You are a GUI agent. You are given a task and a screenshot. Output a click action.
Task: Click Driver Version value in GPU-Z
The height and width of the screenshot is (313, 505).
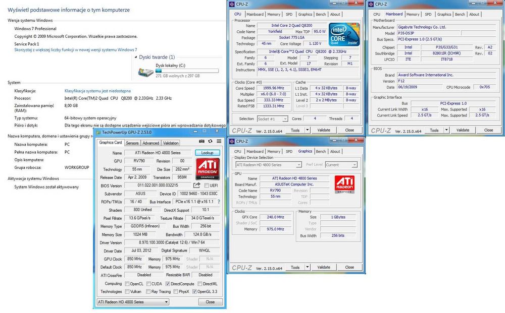tap(172, 242)
